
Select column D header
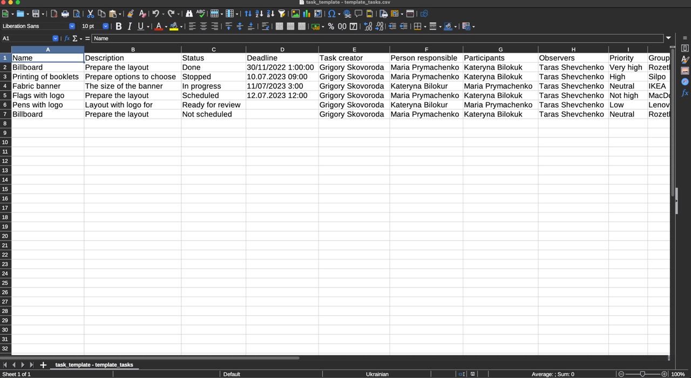pyautogui.click(x=282, y=50)
